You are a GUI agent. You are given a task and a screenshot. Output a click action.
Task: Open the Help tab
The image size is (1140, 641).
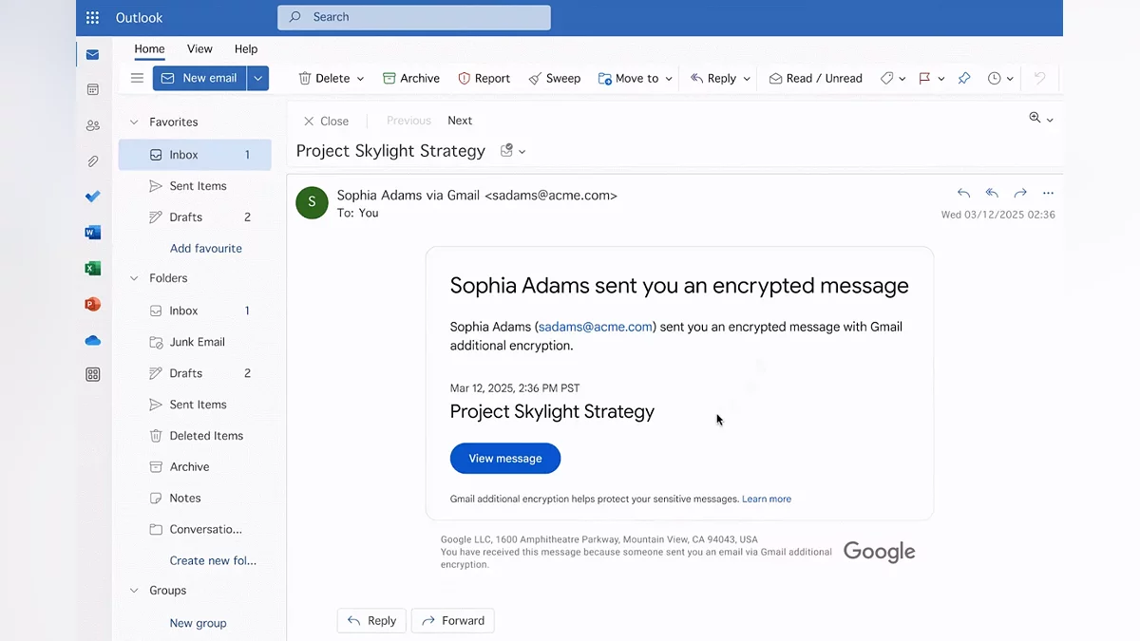click(246, 49)
